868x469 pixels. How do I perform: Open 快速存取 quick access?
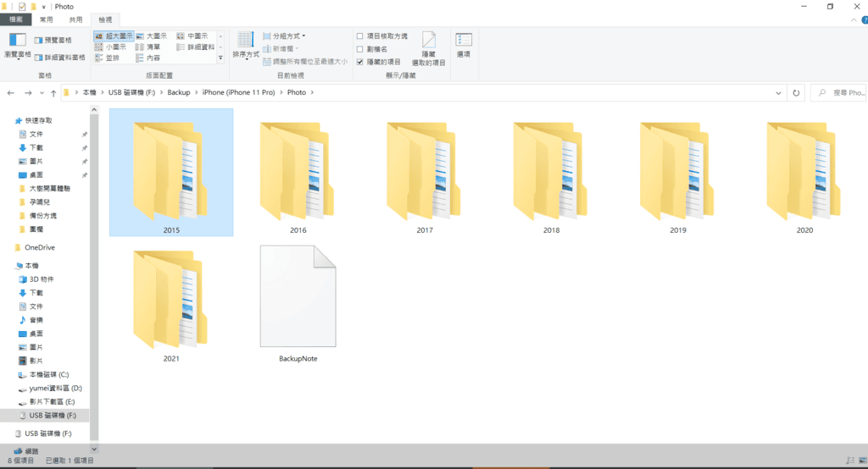click(x=33, y=120)
